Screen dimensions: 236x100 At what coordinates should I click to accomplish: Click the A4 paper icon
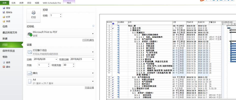click(30, 81)
